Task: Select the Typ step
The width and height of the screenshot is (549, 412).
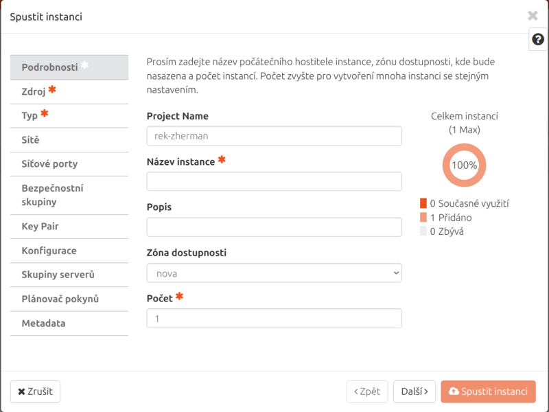Action: (69, 115)
